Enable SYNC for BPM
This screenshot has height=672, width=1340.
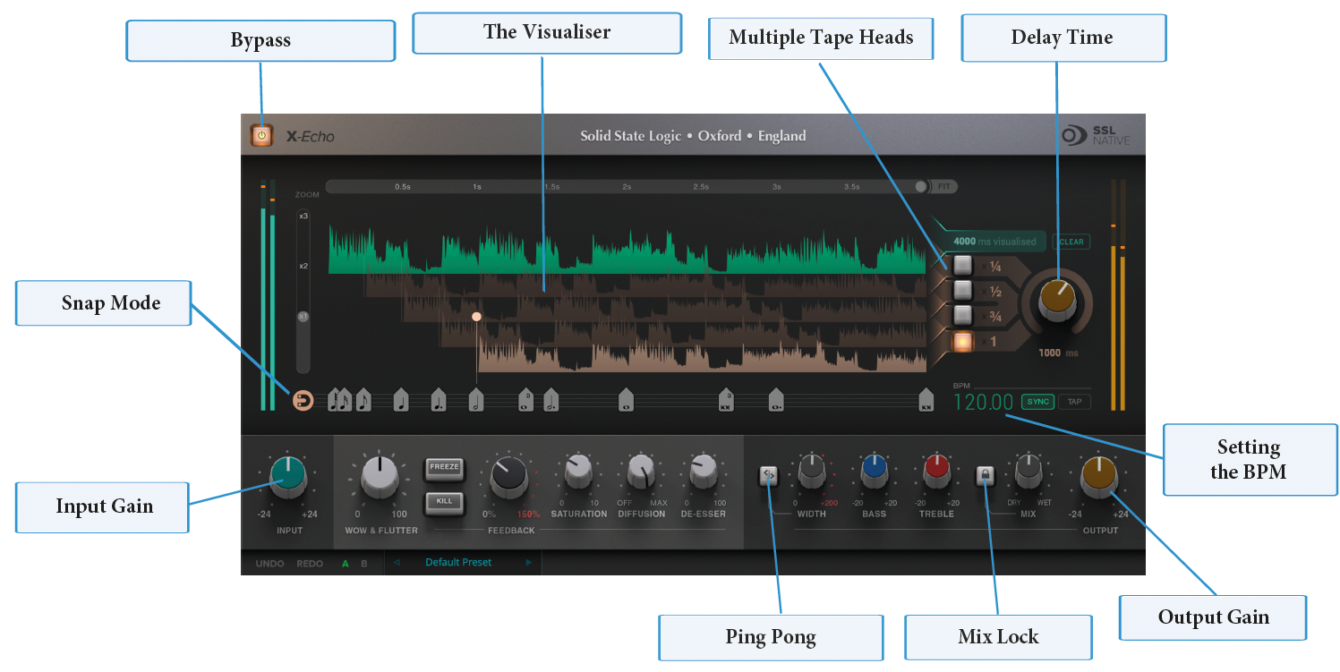point(1037,401)
